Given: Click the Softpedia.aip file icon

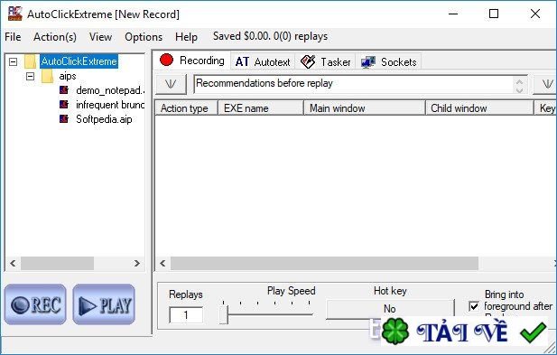Looking at the screenshot, I should click(64, 118).
